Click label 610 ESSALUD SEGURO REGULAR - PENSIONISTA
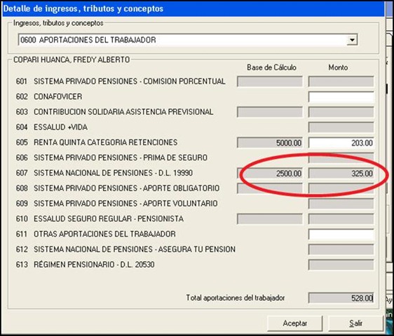 (x=100, y=219)
